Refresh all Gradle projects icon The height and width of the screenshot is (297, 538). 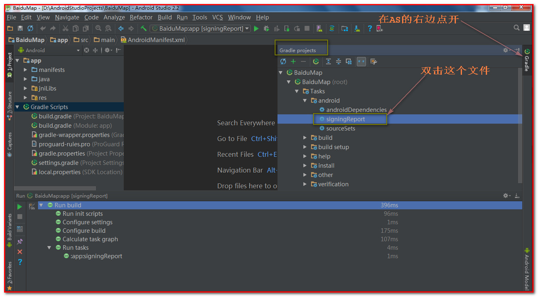coord(283,61)
